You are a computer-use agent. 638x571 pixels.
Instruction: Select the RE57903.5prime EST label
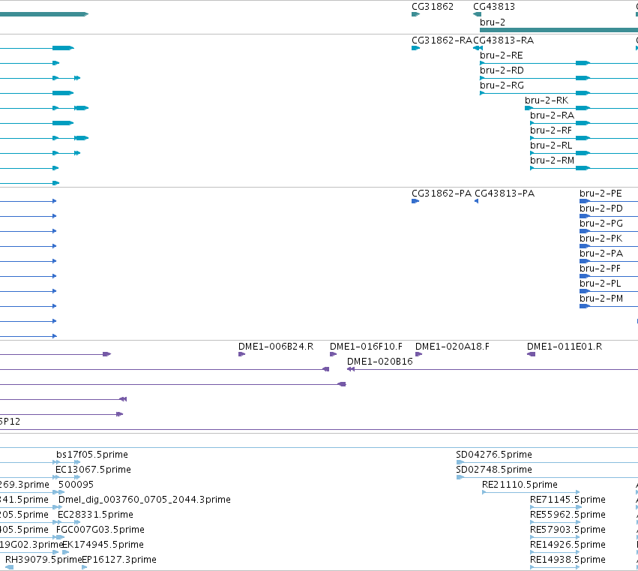(x=568, y=530)
